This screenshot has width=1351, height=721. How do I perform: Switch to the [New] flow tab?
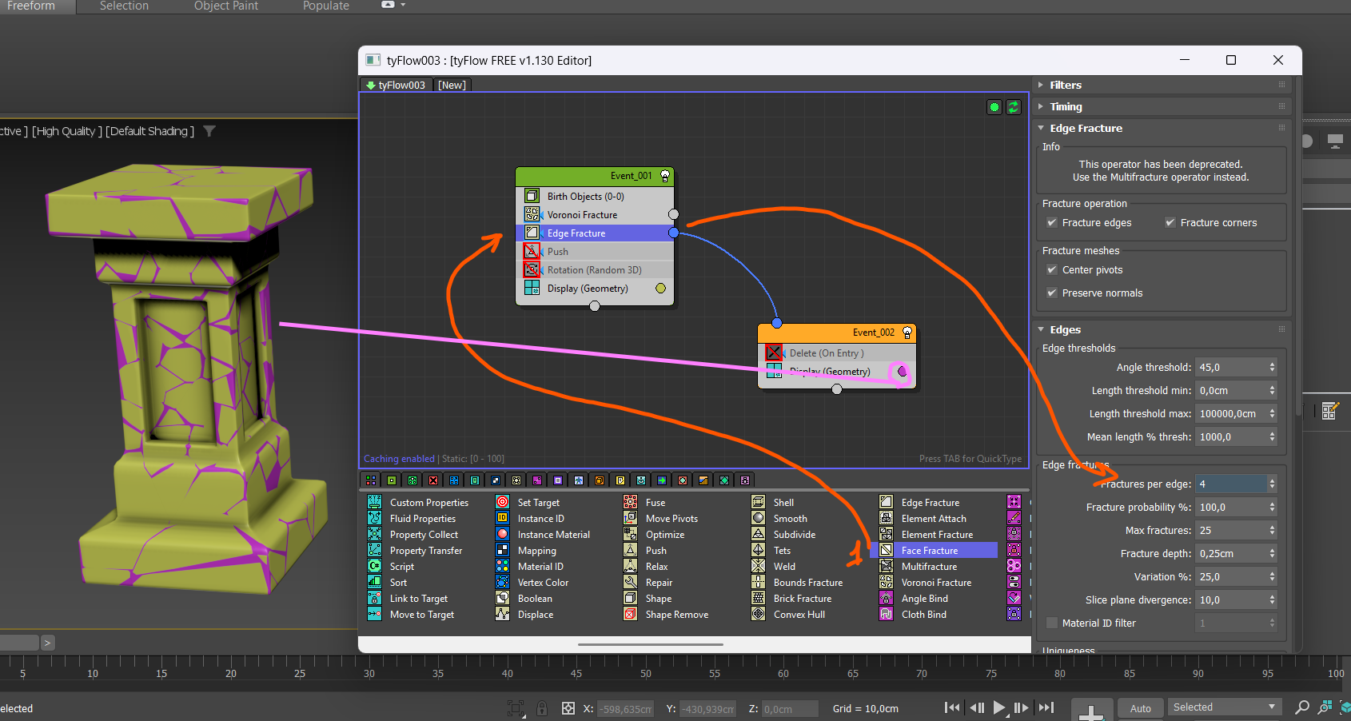pos(452,85)
